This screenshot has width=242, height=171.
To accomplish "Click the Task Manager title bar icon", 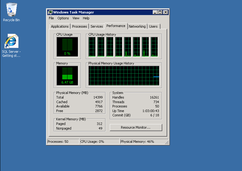I will (50, 12).
